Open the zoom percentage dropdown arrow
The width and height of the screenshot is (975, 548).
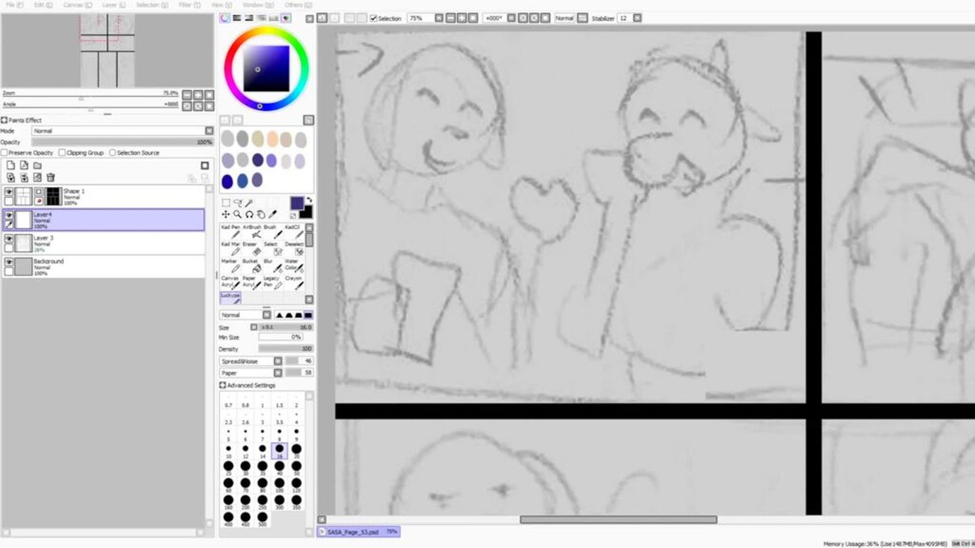pyautogui.click(x=439, y=18)
